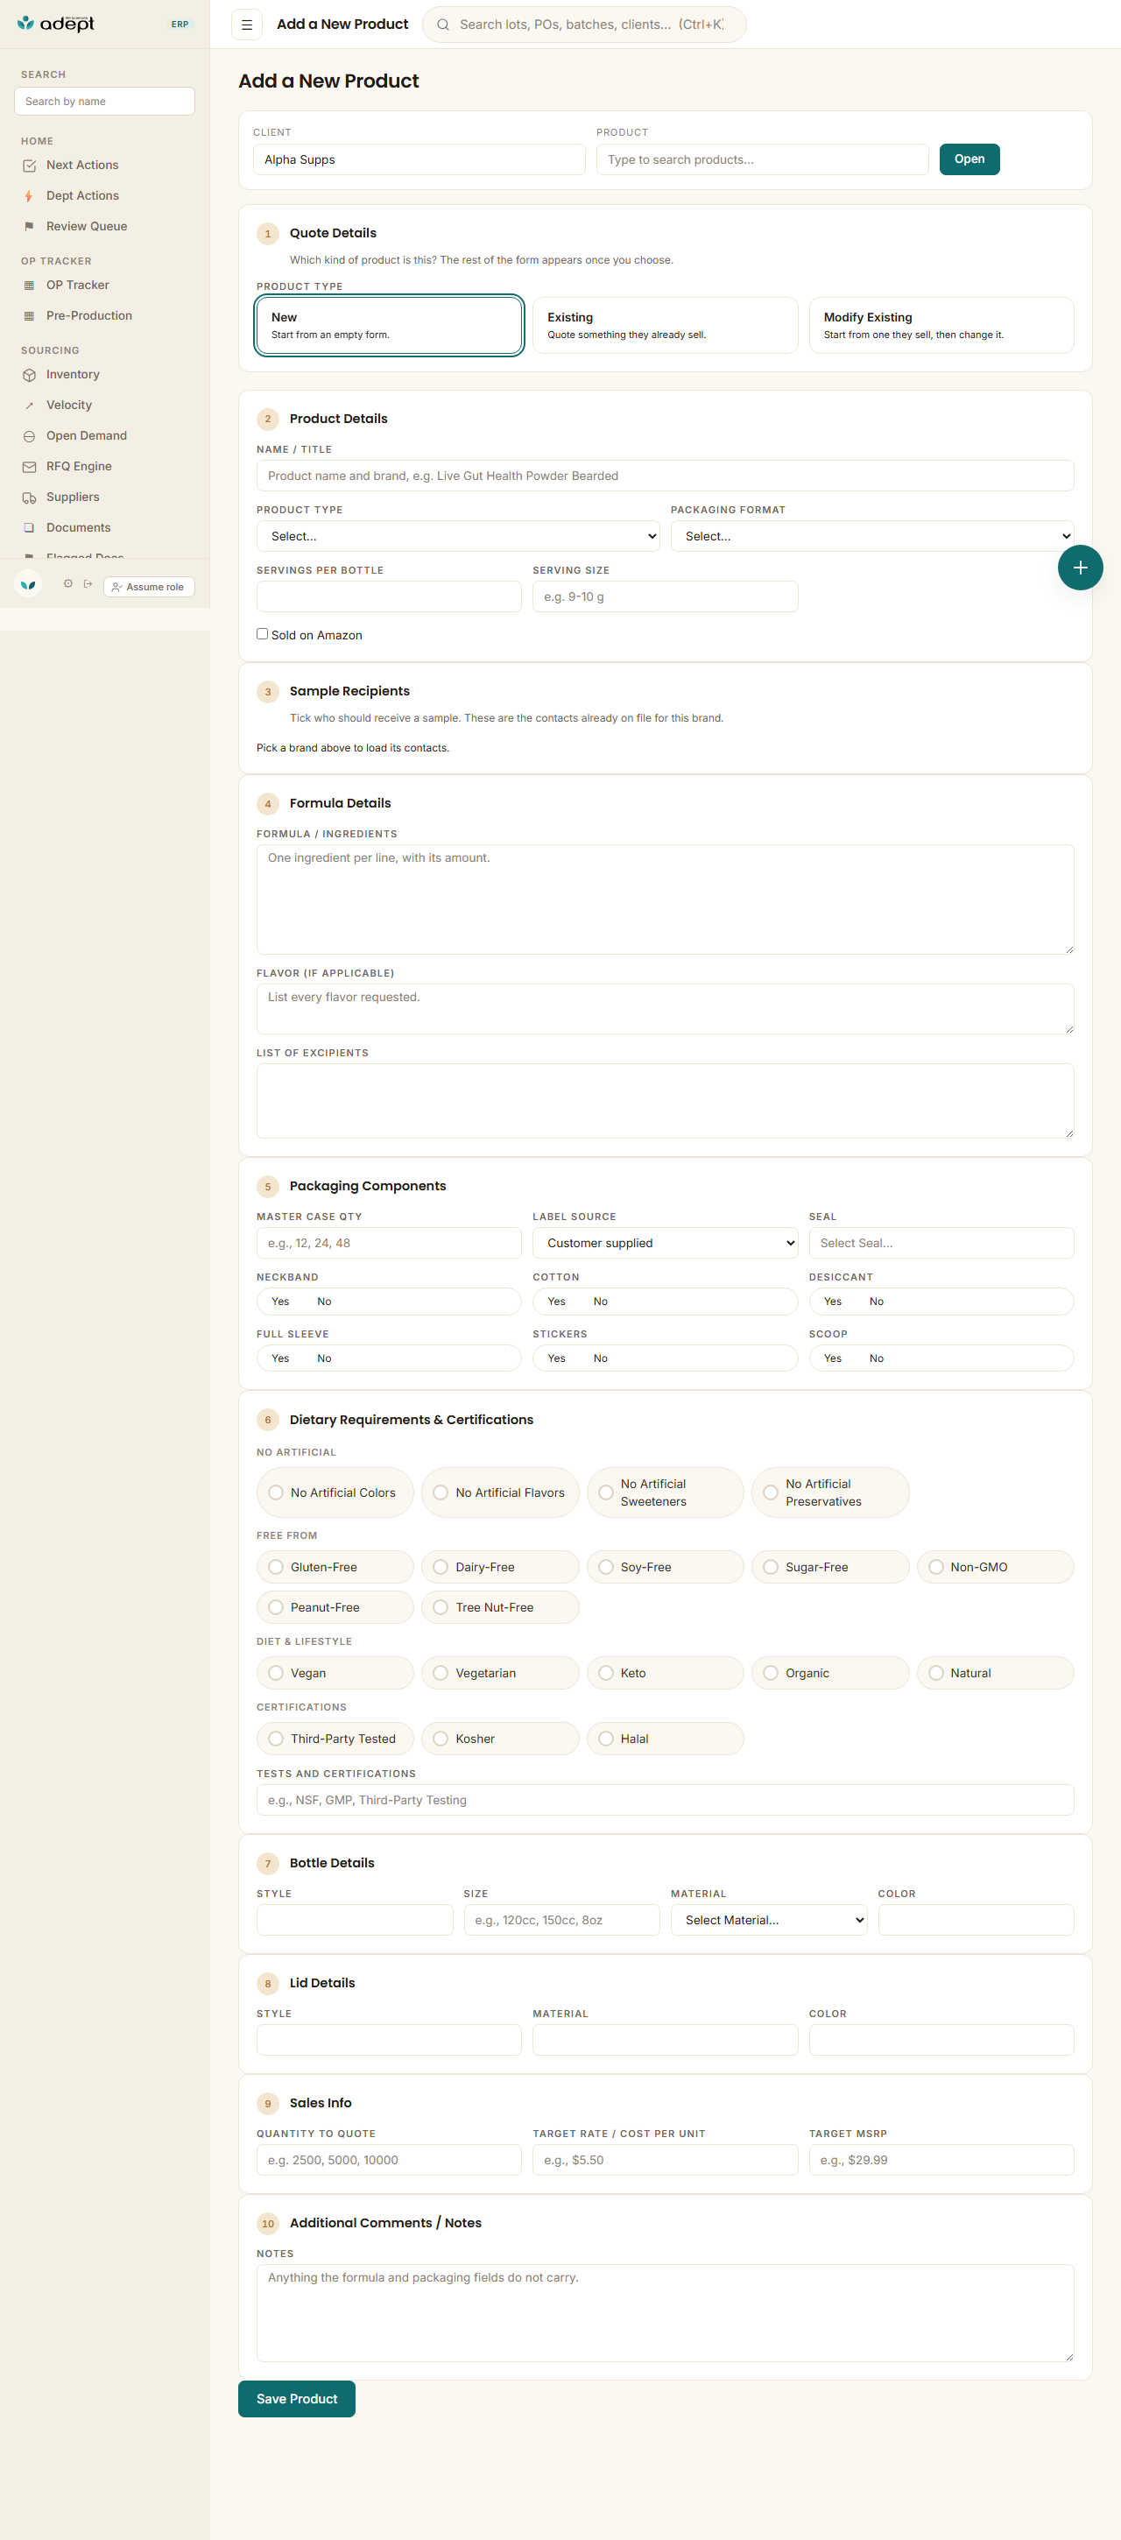Toggle the hamburger menu button in top bar
Image resolution: width=1121 pixels, height=2540 pixels.
click(246, 25)
